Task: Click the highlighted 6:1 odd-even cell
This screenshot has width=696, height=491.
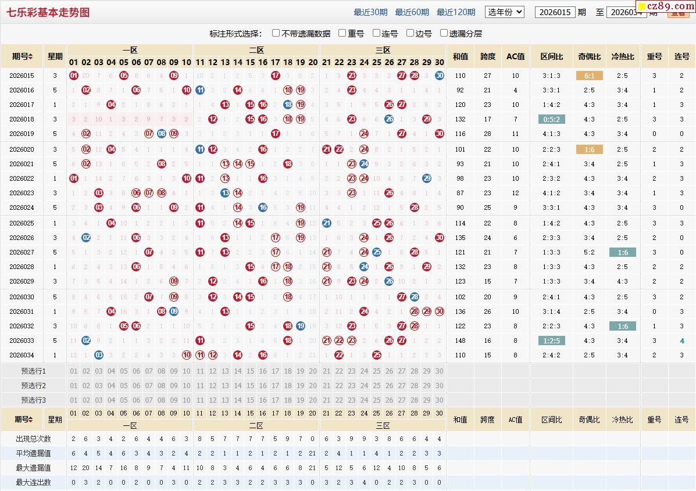Action: (x=589, y=76)
